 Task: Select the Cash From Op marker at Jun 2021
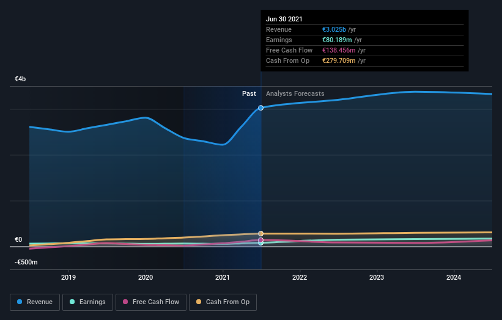[x=261, y=234]
